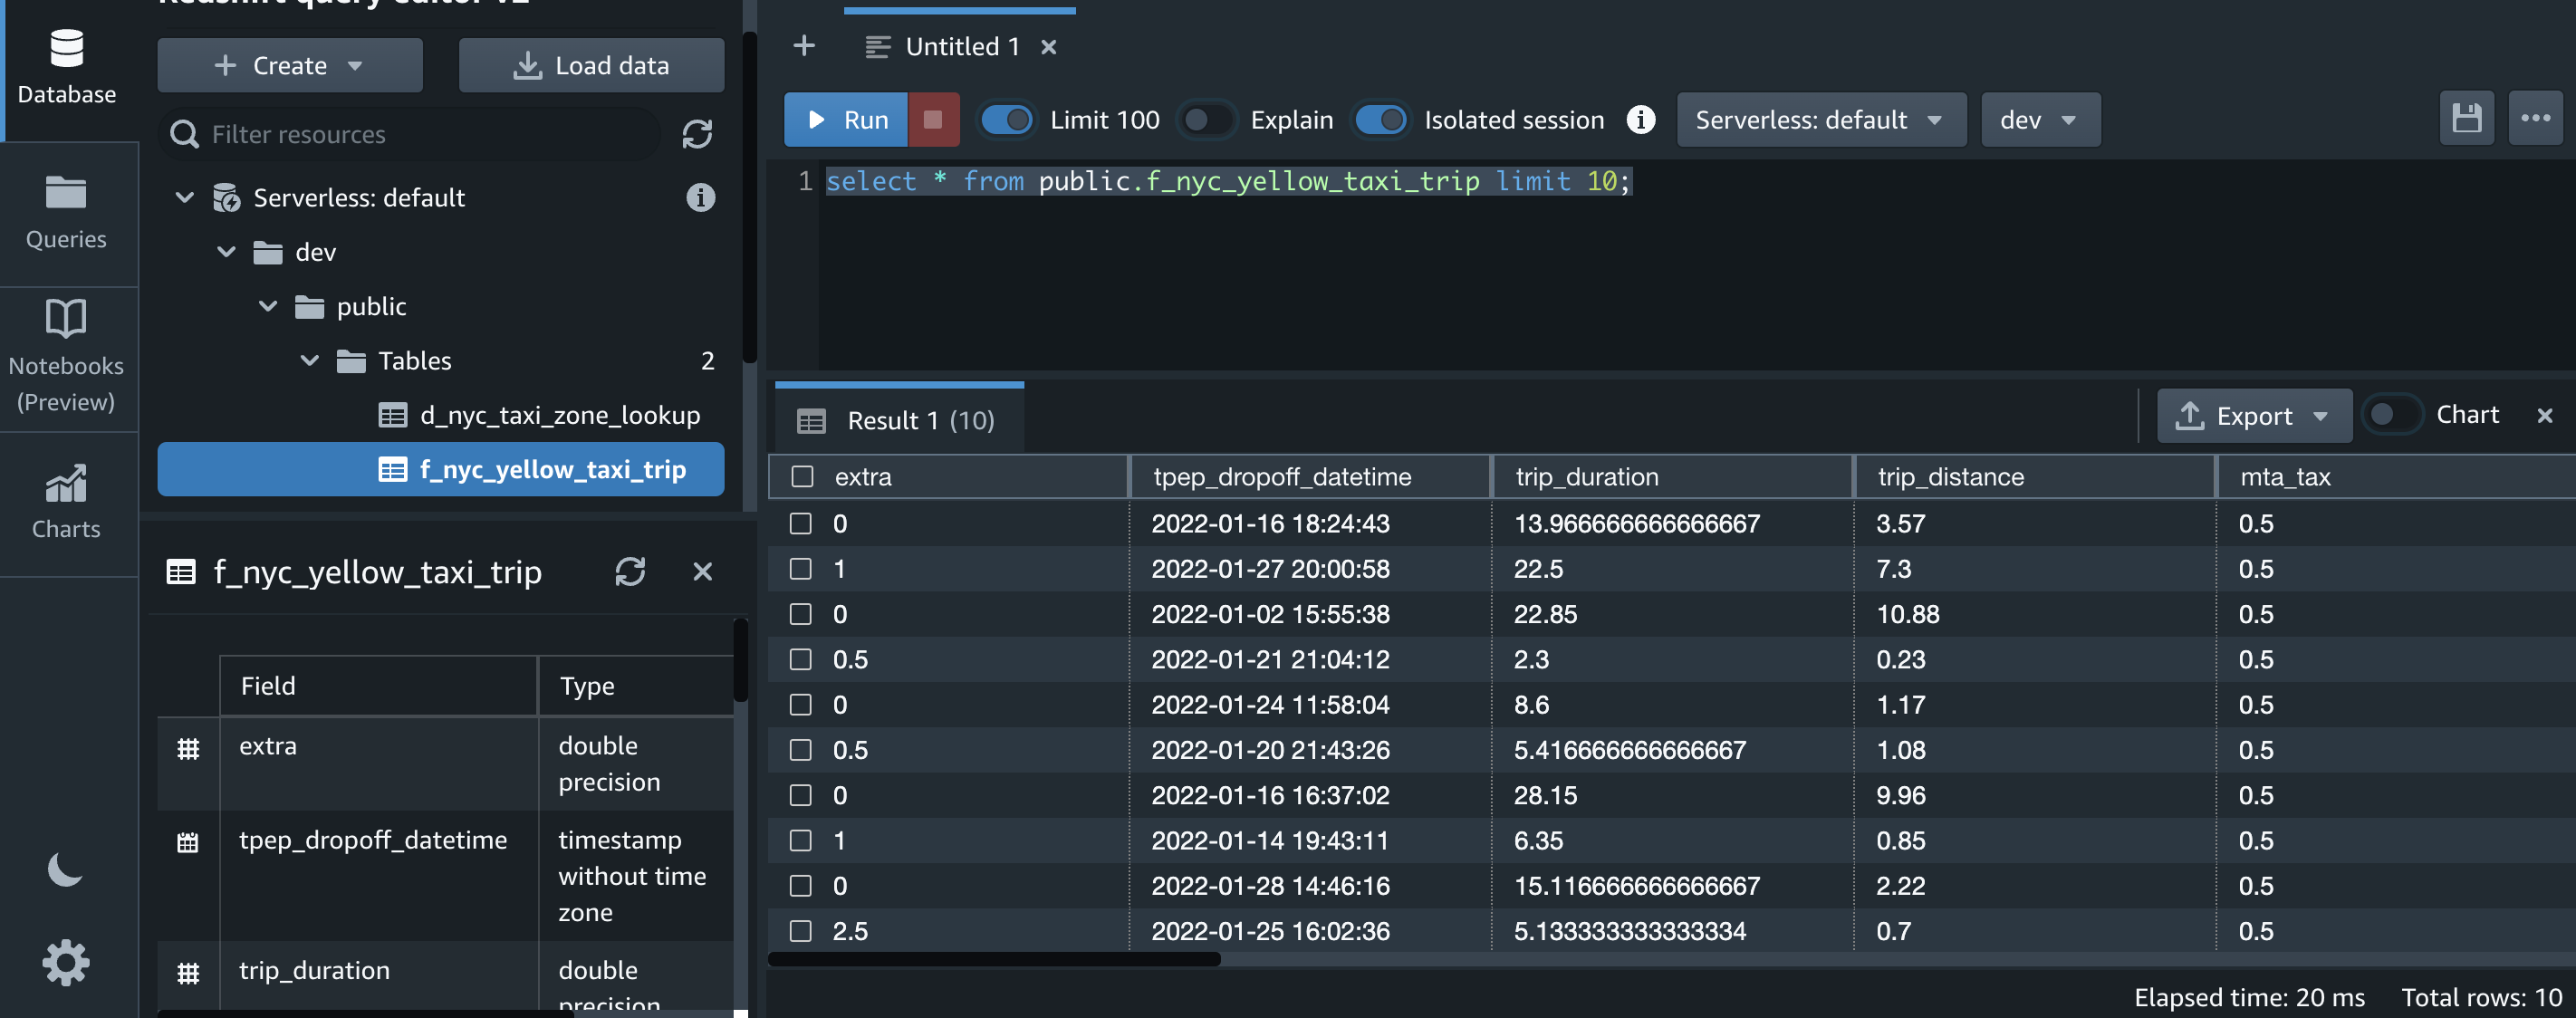Enable the Explain toggle

coord(1206,120)
